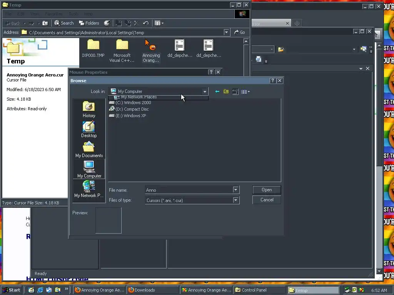Screen dimensions: 394x295
Task: Click Temp taskbar button
Action: [x=313, y=290]
